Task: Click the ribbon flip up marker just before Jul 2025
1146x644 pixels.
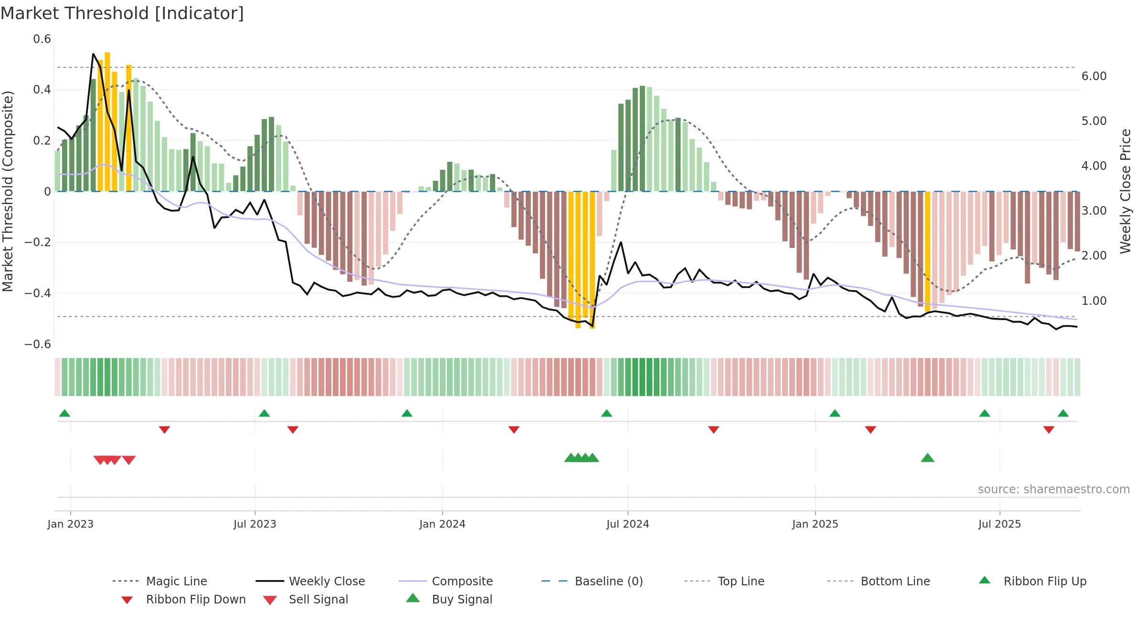Action: 985,413
